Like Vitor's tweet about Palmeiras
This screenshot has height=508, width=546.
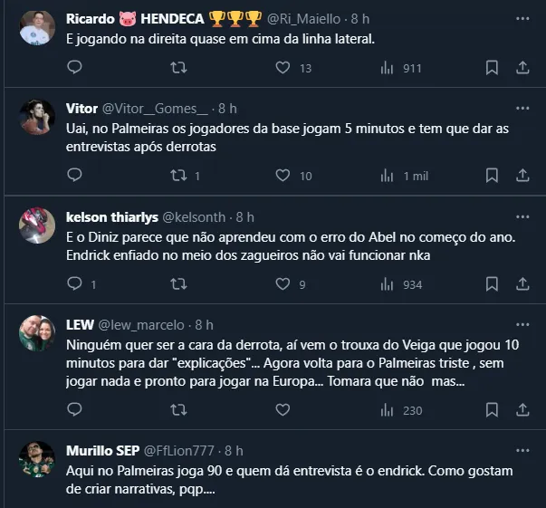point(283,176)
